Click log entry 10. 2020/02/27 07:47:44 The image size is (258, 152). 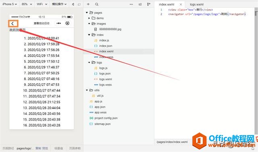[42, 90]
